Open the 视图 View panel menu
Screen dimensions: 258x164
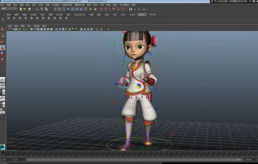(10, 26)
